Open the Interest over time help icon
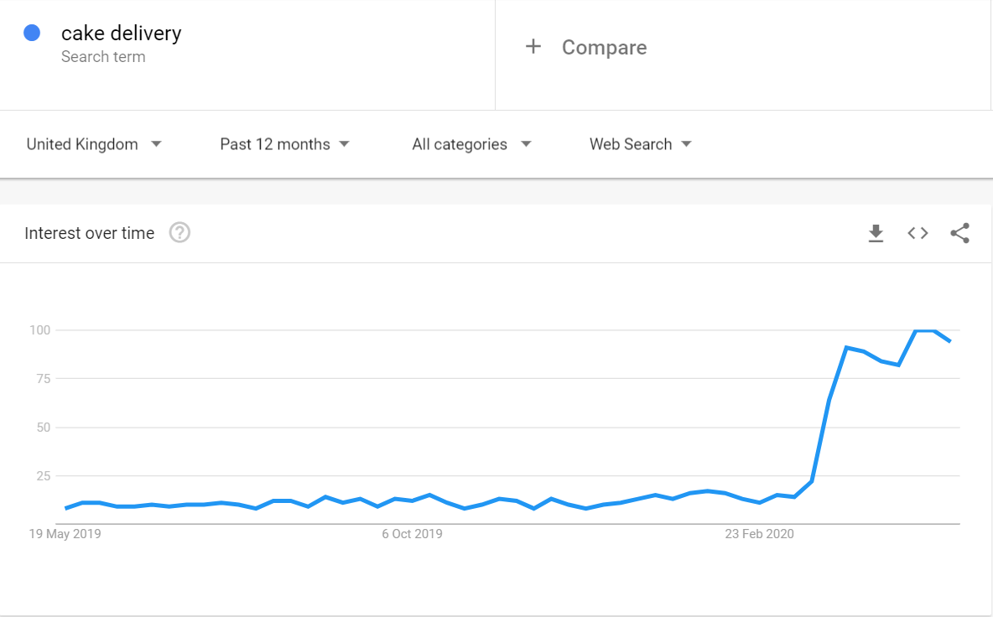993x617 pixels. pos(180,233)
